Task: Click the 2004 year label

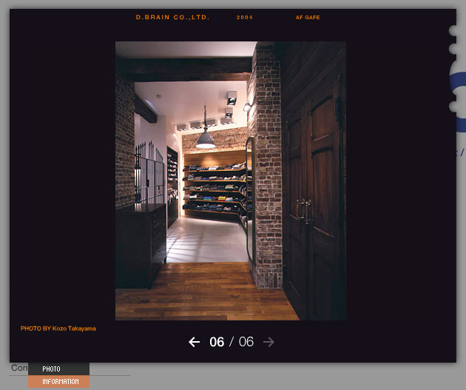Action: 245,18
